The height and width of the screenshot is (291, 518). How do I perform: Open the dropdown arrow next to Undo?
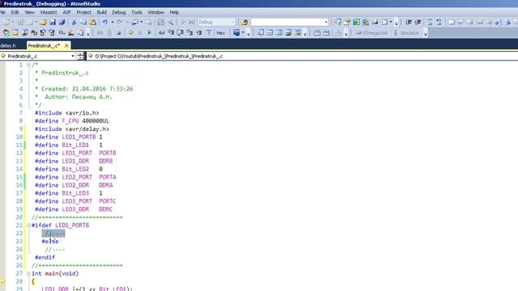point(113,22)
